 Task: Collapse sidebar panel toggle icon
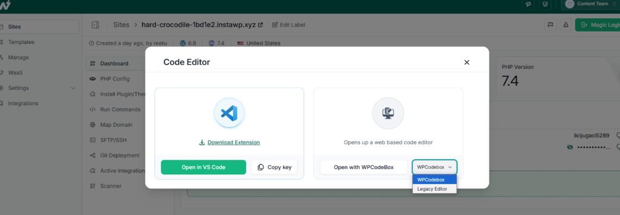point(95,25)
